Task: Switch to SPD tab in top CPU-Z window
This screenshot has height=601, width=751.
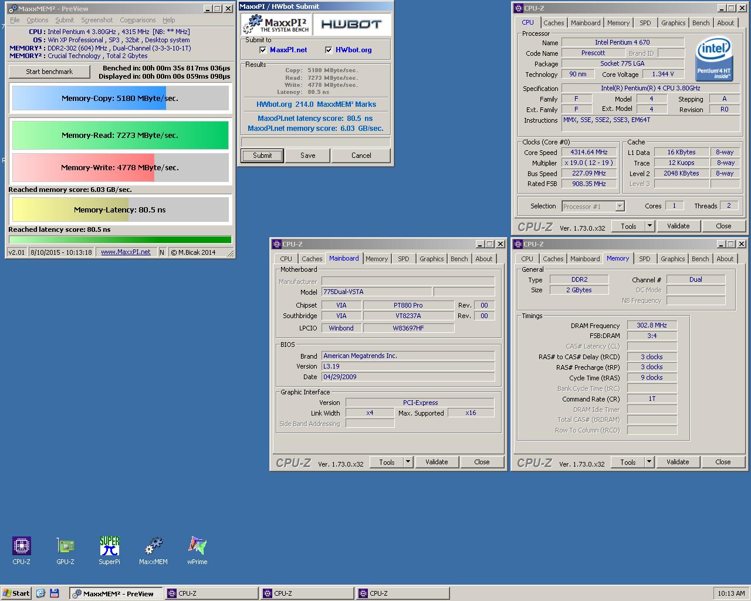Action: tap(645, 23)
